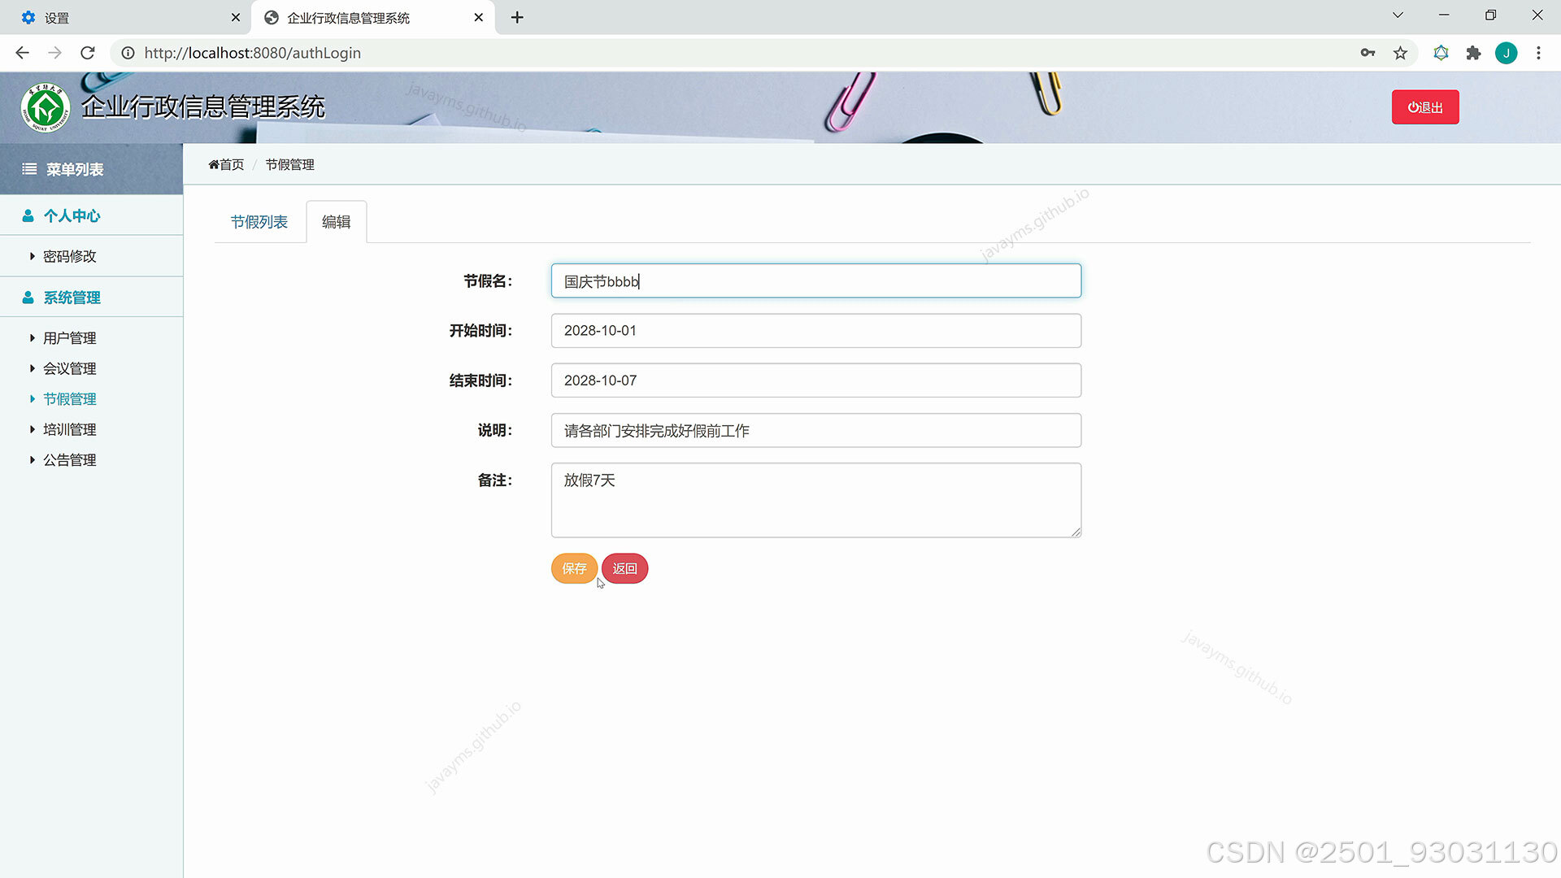Click 节假管理 in the breadcrumb
The height and width of the screenshot is (878, 1561).
tap(289, 164)
